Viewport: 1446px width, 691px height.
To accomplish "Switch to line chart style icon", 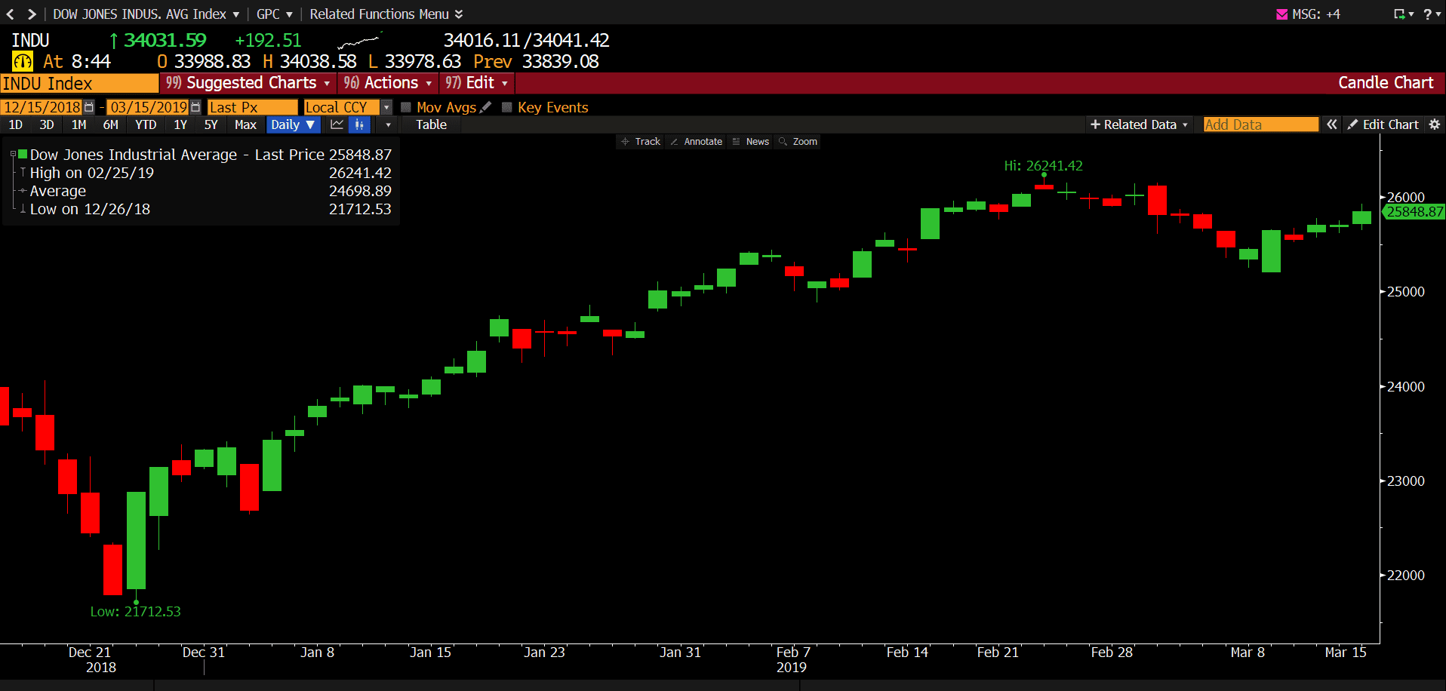I will click(x=337, y=124).
